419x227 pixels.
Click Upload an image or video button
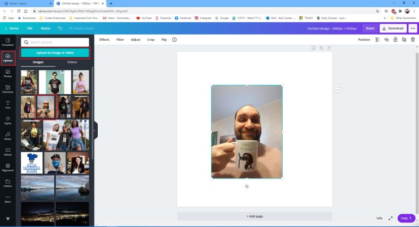[55, 52]
